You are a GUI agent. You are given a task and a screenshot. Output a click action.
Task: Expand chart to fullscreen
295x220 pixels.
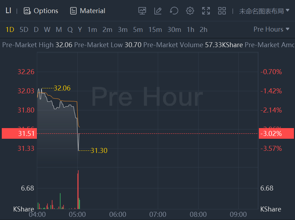click(206, 11)
